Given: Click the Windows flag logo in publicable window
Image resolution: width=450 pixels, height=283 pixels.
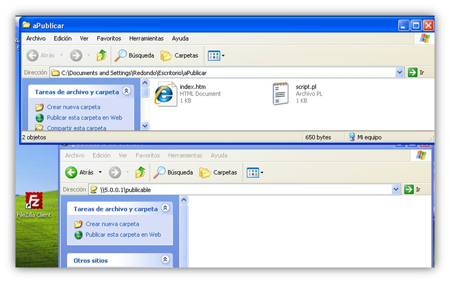Looking at the screenshot, I should tap(421, 155).
